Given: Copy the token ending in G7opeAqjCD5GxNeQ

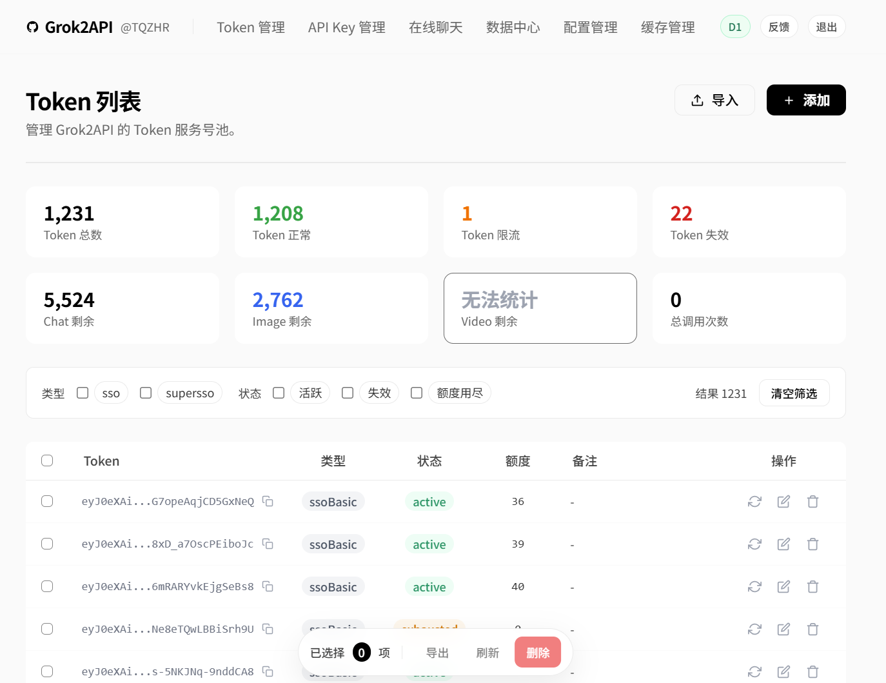Looking at the screenshot, I should 268,501.
